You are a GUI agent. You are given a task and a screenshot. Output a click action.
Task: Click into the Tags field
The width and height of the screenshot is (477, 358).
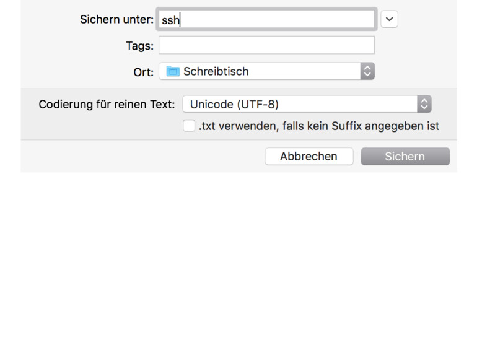266,45
